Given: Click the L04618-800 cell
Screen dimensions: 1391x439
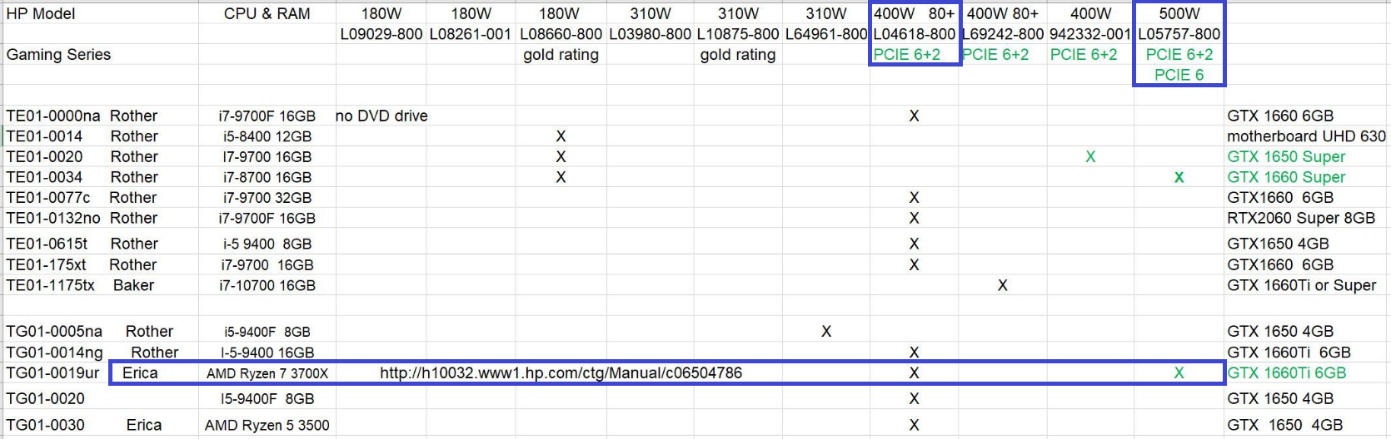Looking at the screenshot, I should pos(914,34).
